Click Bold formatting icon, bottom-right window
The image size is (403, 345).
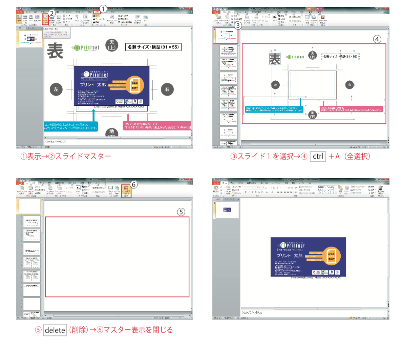(x=246, y=192)
